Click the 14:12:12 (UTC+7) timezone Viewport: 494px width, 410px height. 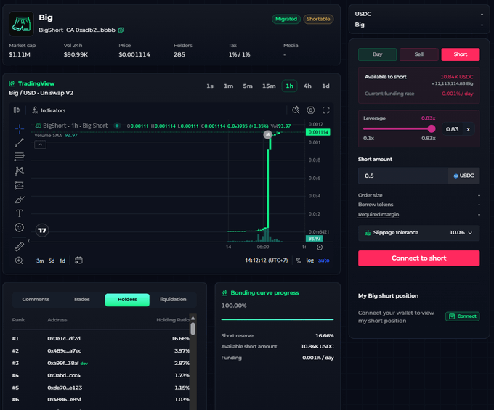point(266,261)
